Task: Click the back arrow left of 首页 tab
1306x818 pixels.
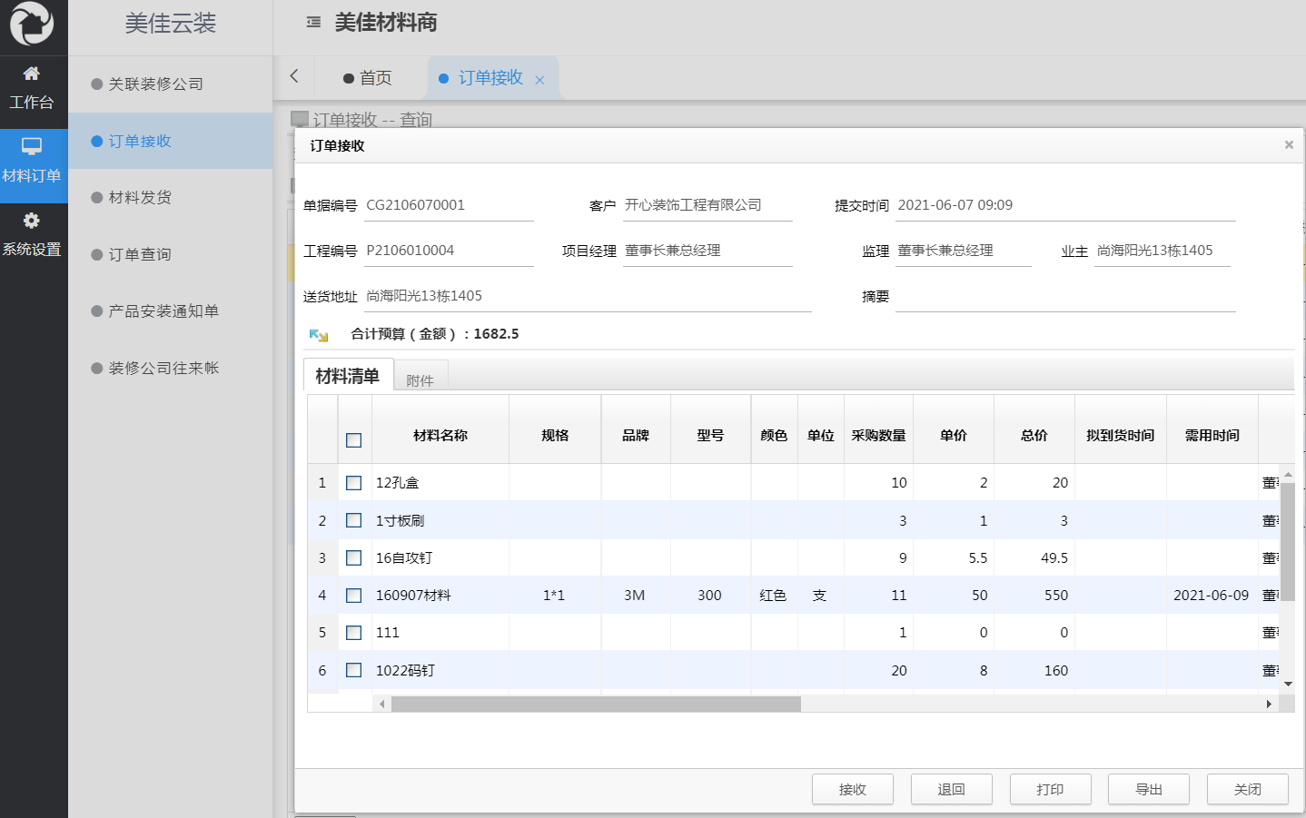Action: click(293, 78)
